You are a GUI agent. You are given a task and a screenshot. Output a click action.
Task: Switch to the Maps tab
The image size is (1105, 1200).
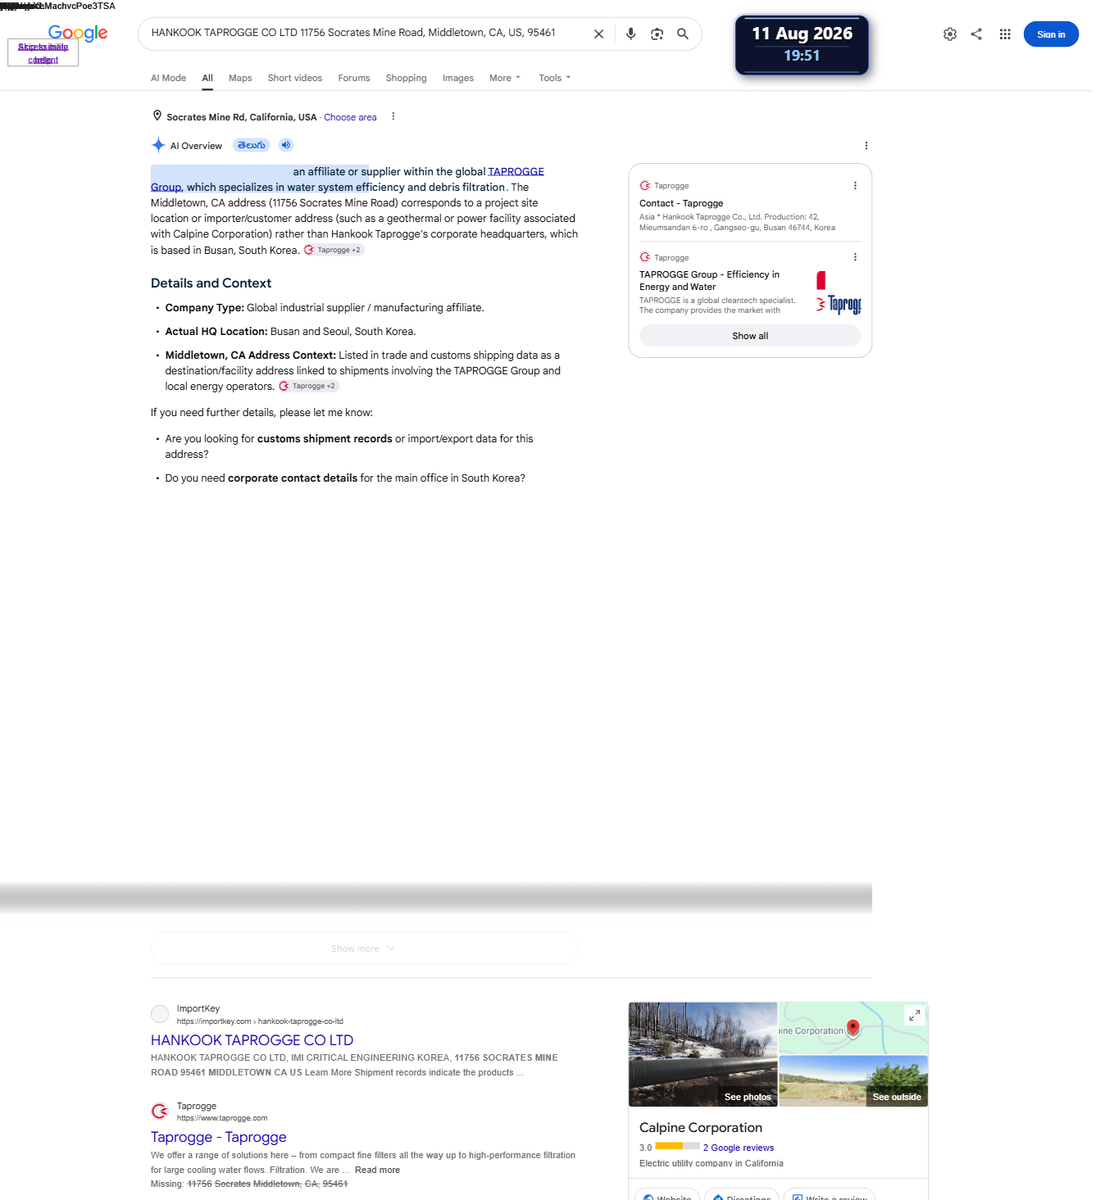click(240, 78)
